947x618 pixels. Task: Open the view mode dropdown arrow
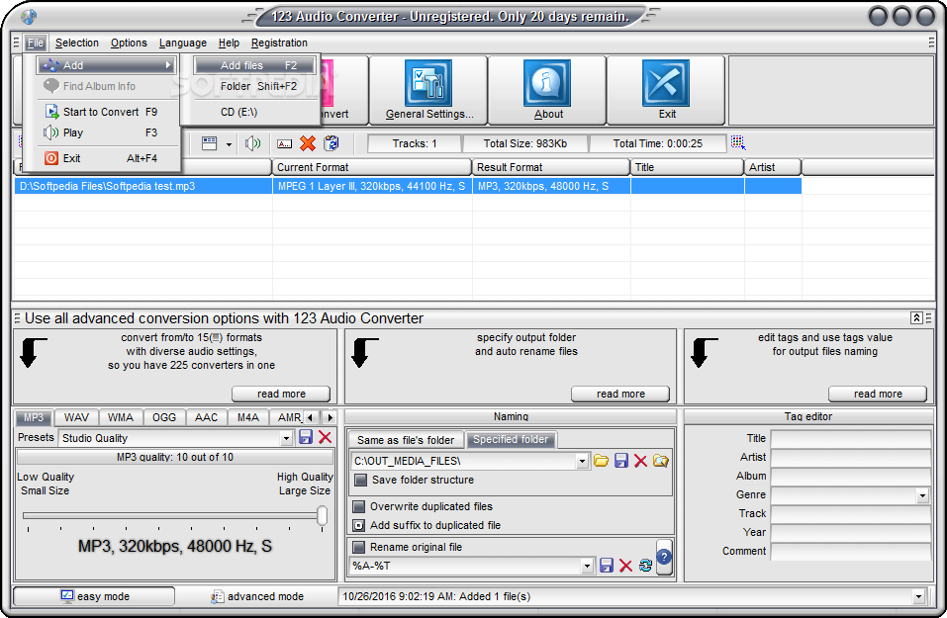coord(229,144)
